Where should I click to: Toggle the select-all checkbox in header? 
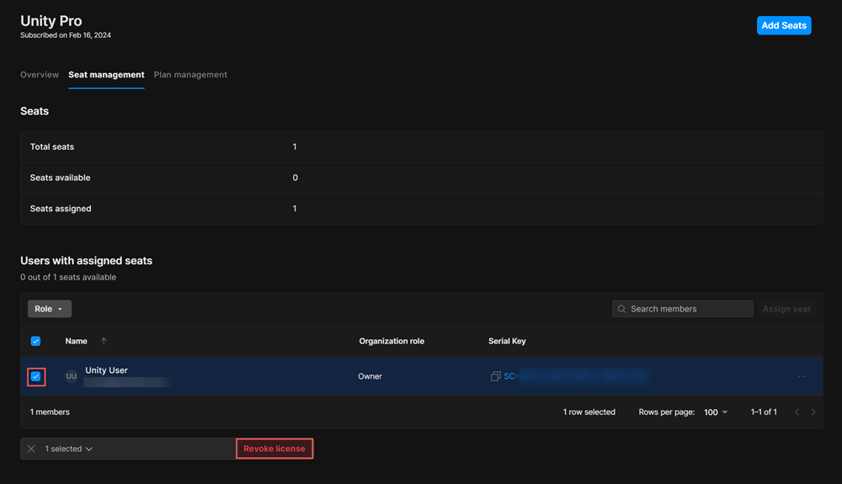tap(35, 341)
